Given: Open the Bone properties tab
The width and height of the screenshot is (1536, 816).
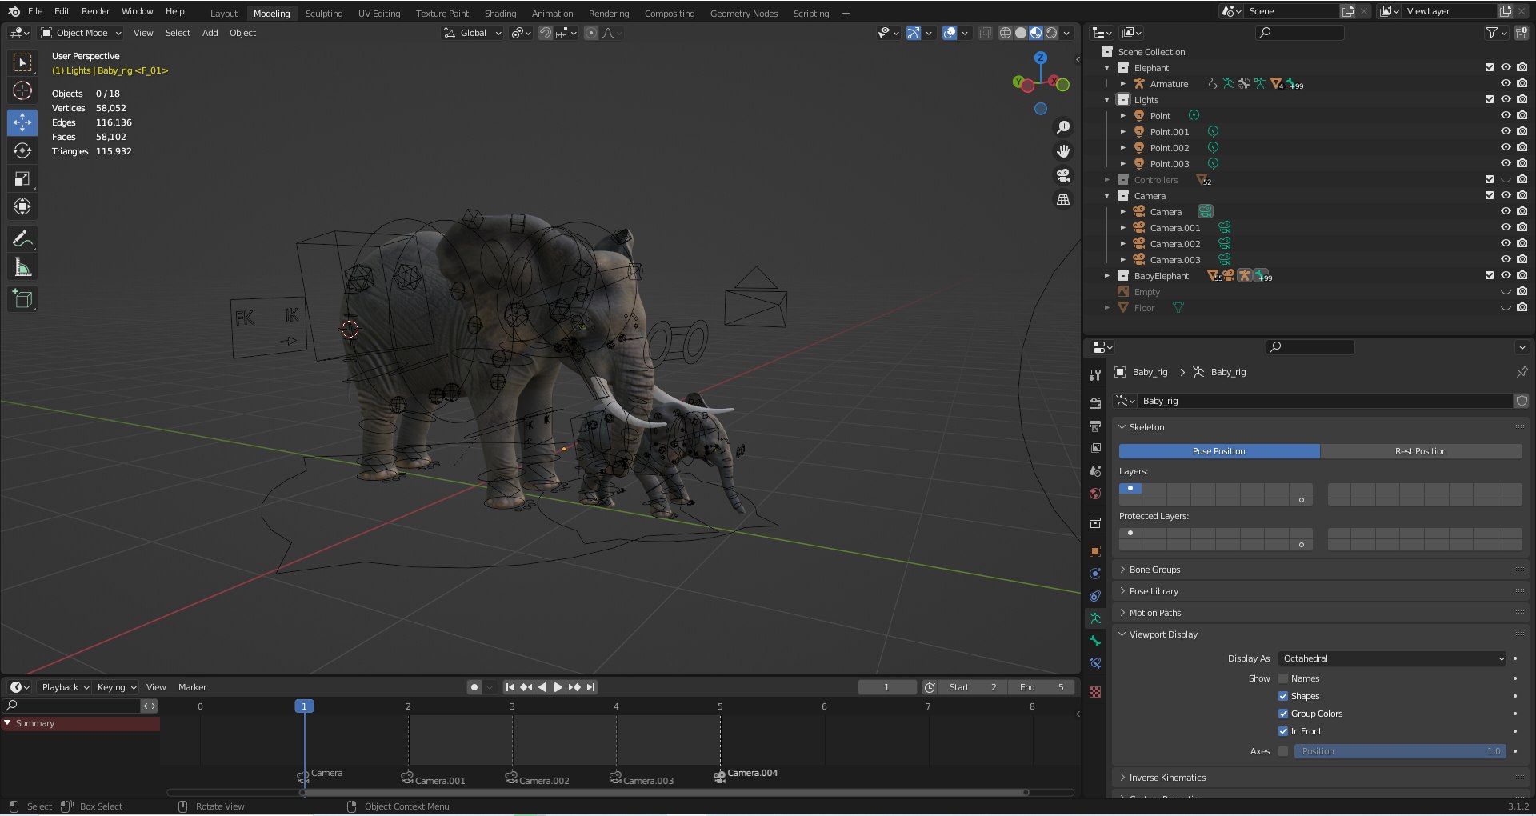Looking at the screenshot, I should click(1095, 641).
